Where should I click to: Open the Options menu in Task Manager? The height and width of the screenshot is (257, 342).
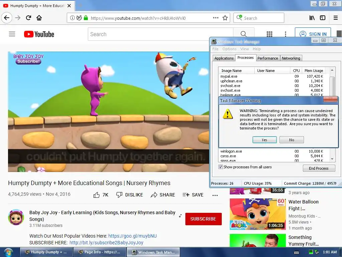click(229, 49)
